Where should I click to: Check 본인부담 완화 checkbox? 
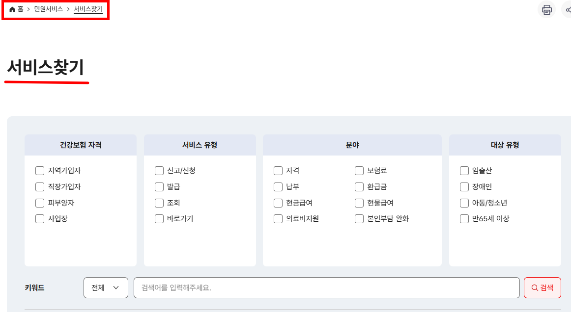359,219
